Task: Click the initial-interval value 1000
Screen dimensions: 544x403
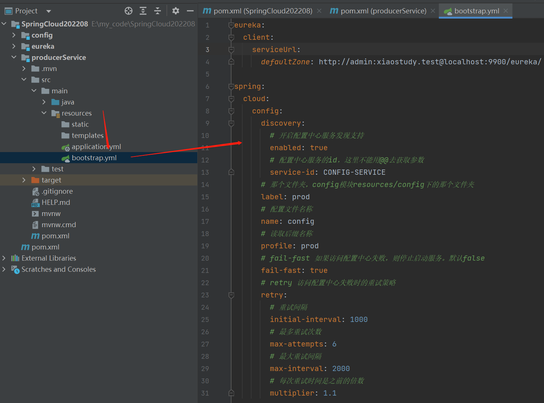Action: (x=359, y=319)
